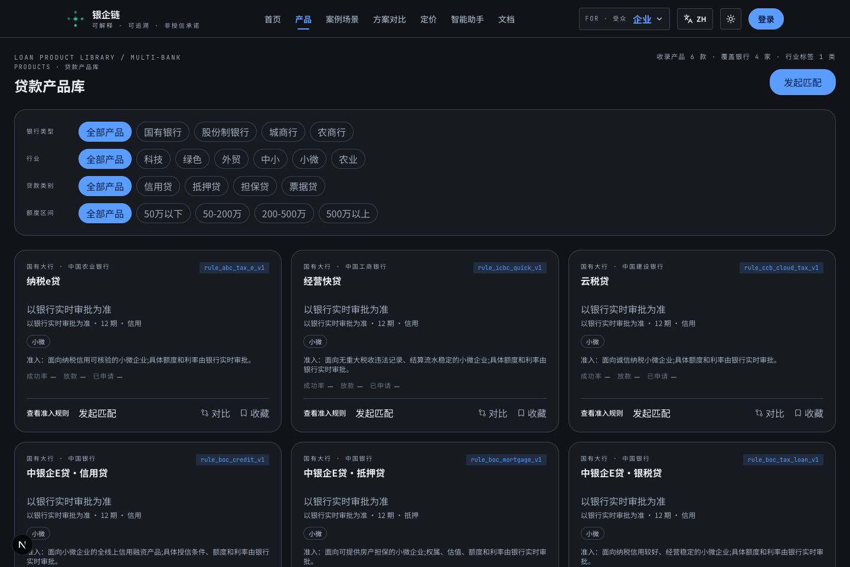The width and height of the screenshot is (850, 567).
Task: Select 全部产品 in the 行业 filter
Action: [x=105, y=159]
